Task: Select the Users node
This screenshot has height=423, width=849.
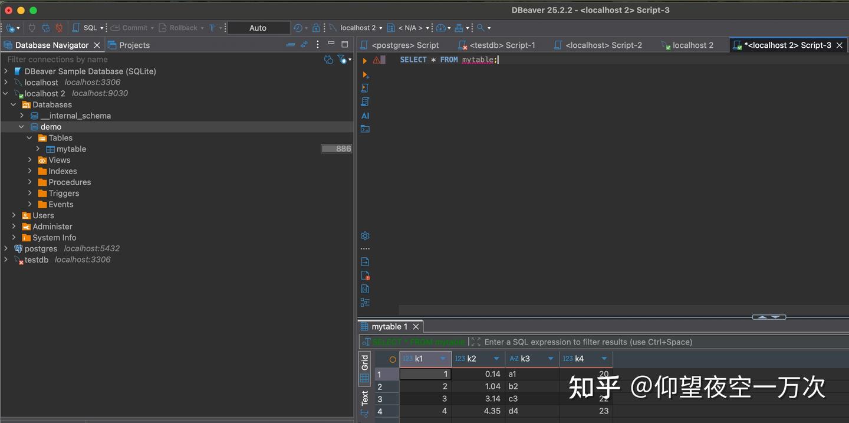Action: click(43, 215)
